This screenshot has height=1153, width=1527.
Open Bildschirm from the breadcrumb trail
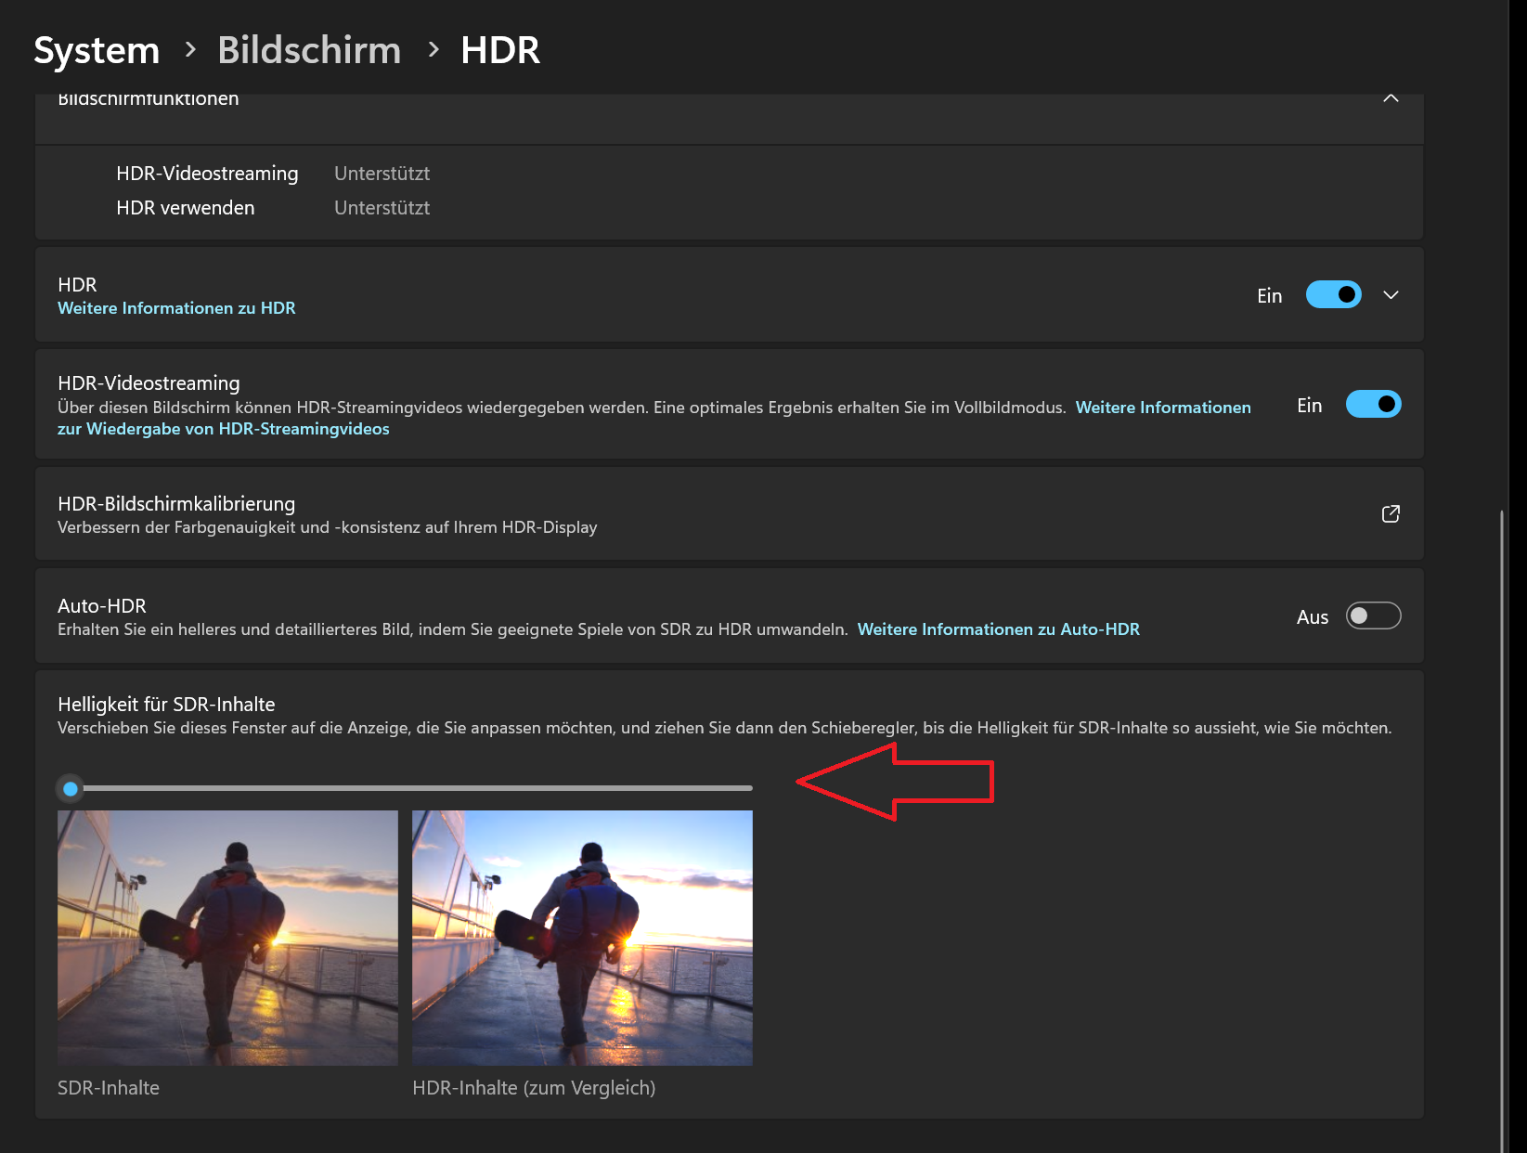click(309, 50)
